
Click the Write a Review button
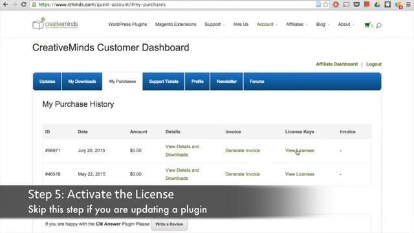point(169,225)
